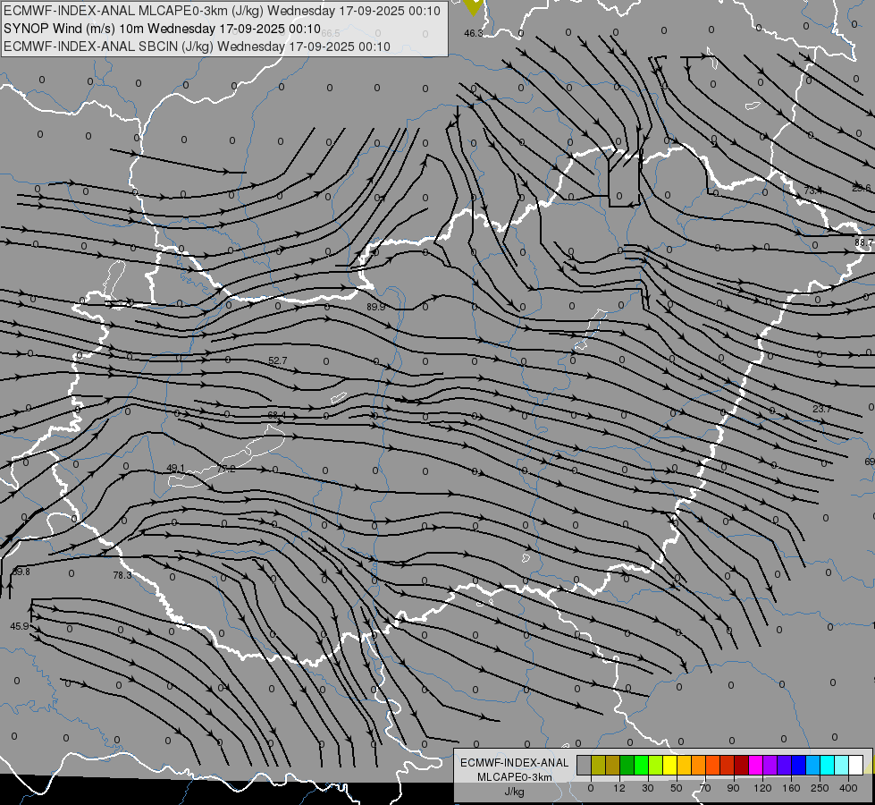Click the map value 45.9

(x=20, y=626)
